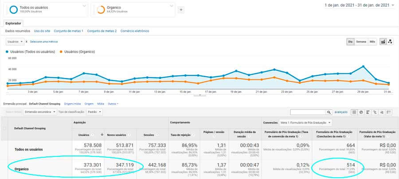Switch to motion chart view icon
Image resolution: width=399 pixels, height=179 pixels.
coord(390,42)
